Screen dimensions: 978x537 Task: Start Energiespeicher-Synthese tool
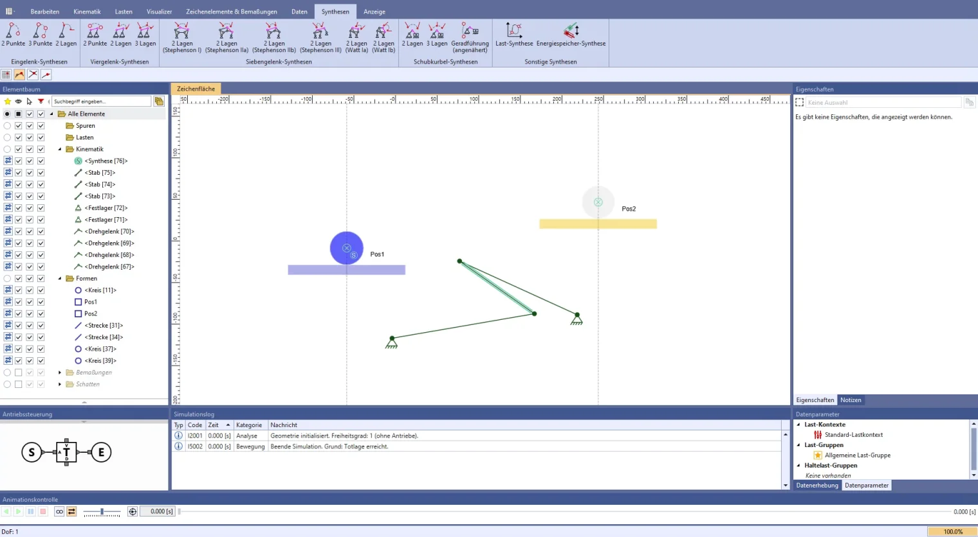click(571, 35)
